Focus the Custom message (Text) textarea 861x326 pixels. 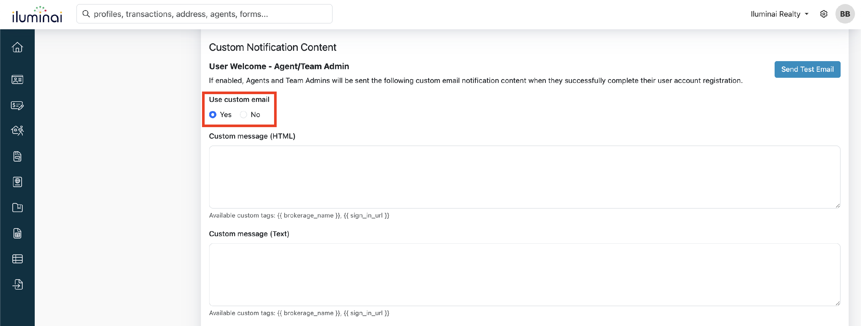pyautogui.click(x=524, y=275)
